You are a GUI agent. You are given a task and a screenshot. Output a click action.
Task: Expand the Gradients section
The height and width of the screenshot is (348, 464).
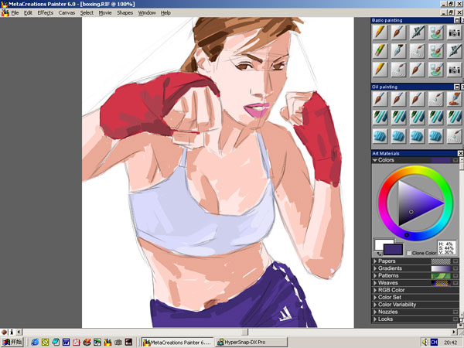375,268
